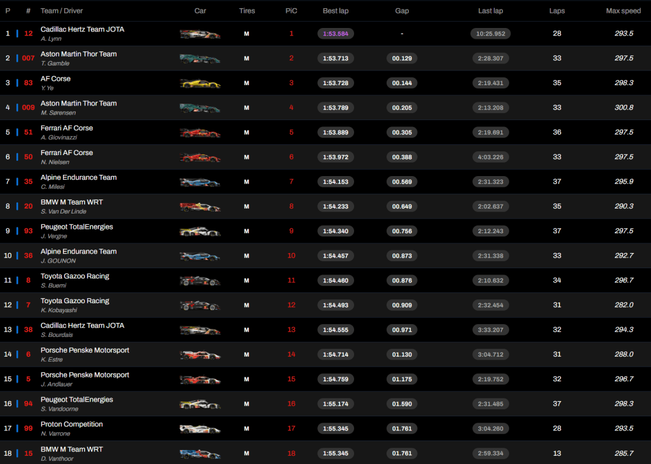Viewport: 651px width, 464px height.
Task: Sort by the Max speed column header
Action: point(623,11)
